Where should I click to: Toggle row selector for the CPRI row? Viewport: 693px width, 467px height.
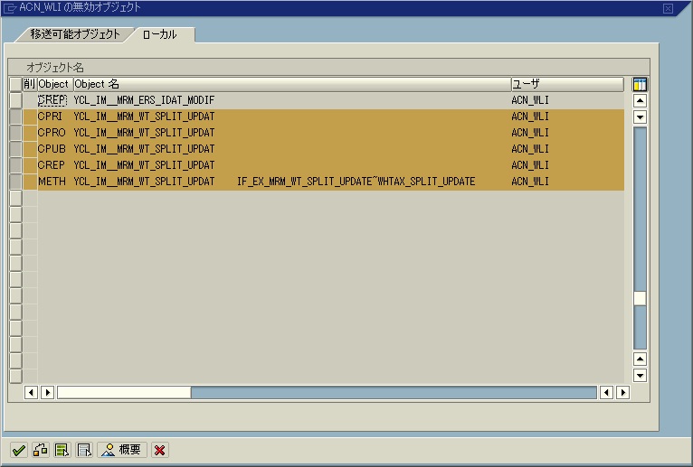pyautogui.click(x=16, y=117)
